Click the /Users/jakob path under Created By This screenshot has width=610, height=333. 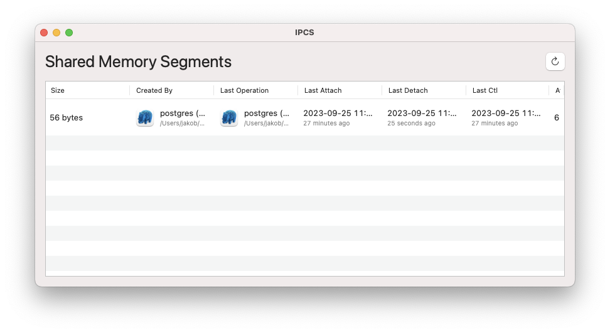click(x=182, y=123)
